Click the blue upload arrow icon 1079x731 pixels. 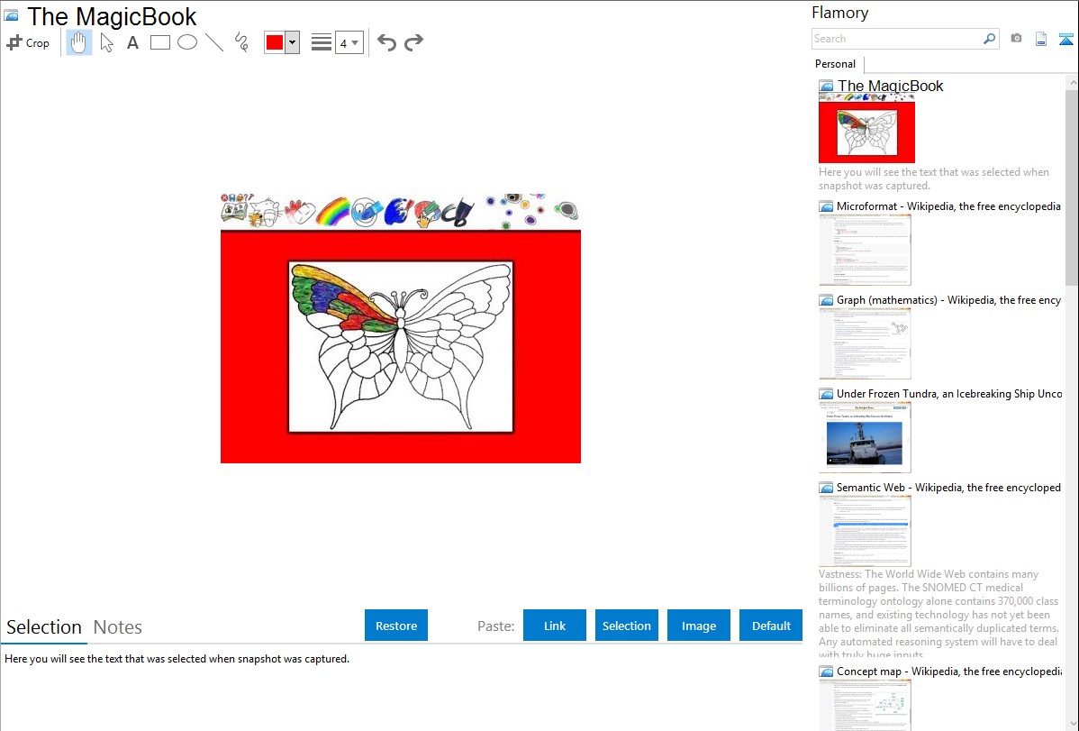[x=1065, y=39]
